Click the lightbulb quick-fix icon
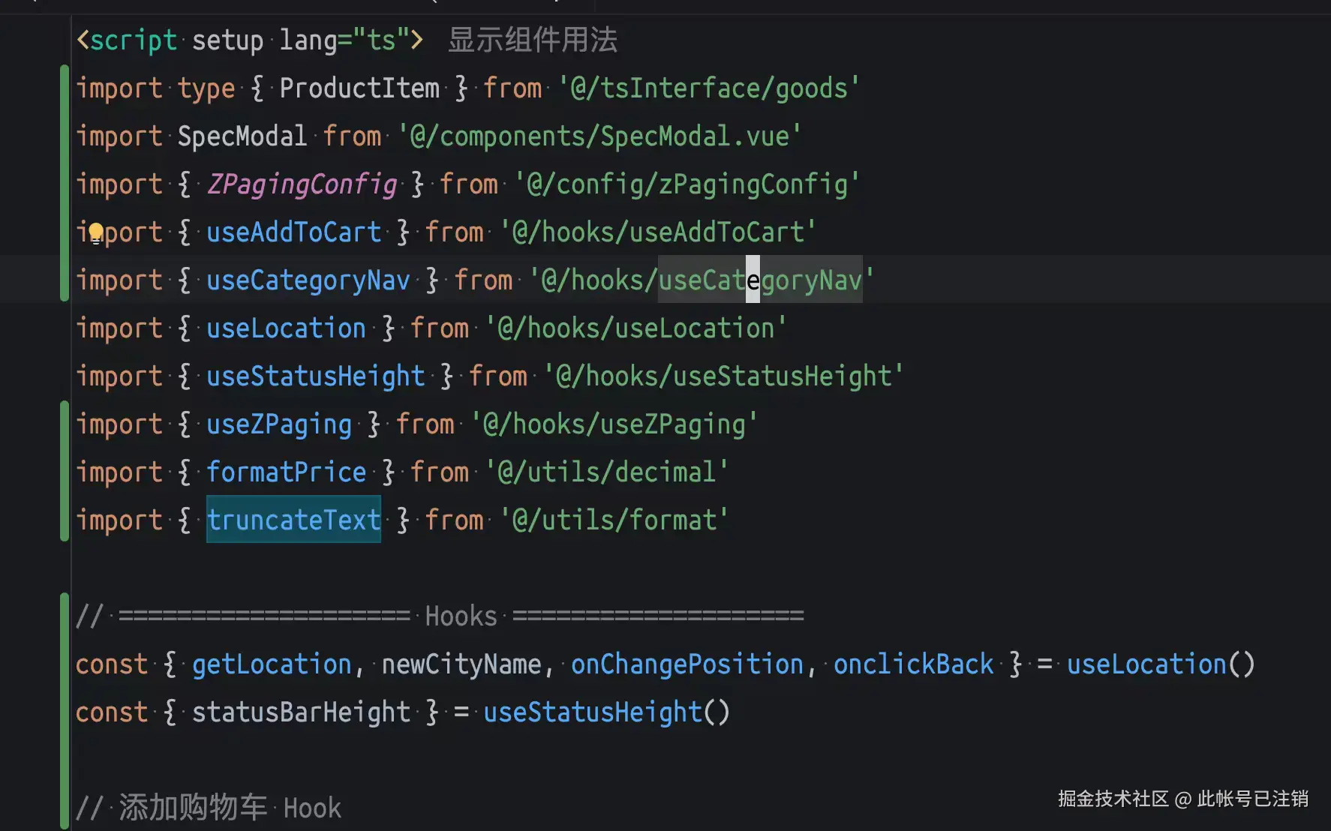The height and width of the screenshot is (831, 1331). 96,233
